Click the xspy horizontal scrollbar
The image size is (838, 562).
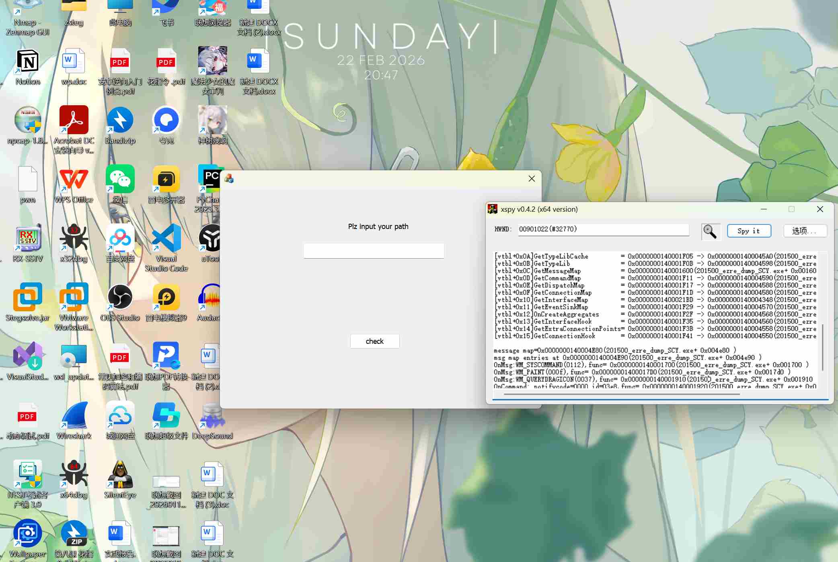pos(621,394)
